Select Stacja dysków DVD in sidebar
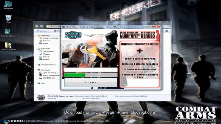Image resolution: width=221 pixels, height=124 pixels. point(51,75)
